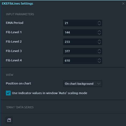Open the Position on chart dropdown
This screenshot has width=126, height=126.
point(82,84)
